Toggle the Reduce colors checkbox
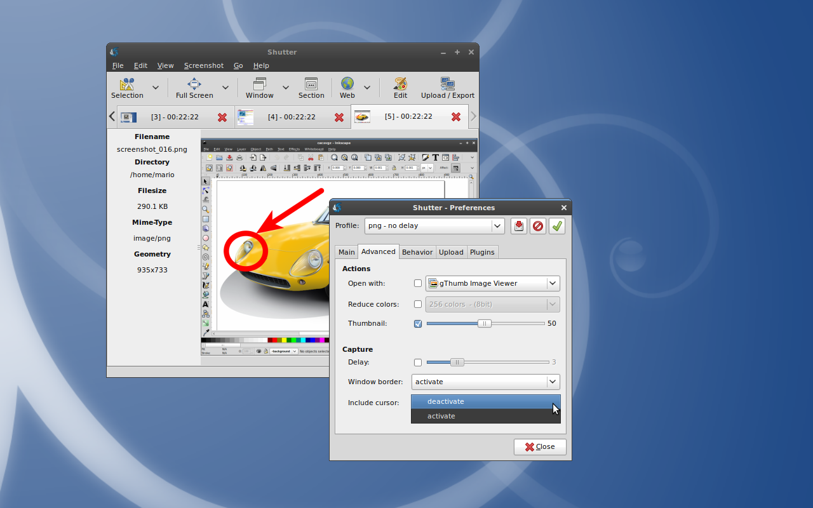Viewport: 813px width, 508px height. (x=417, y=305)
